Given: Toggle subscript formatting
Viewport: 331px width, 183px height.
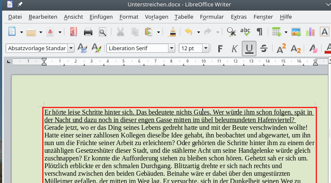Looking at the screenshot, I should click(x=296, y=49).
